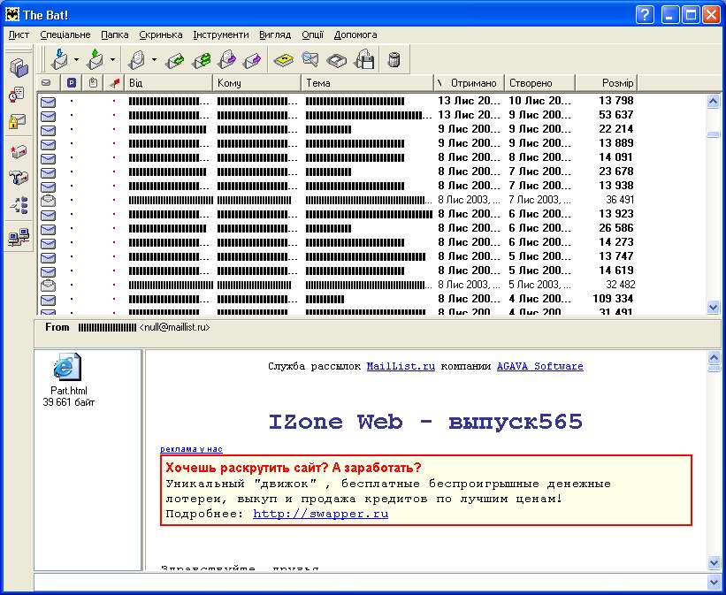Click the IZone Web - выпуск565 heading
The width and height of the screenshot is (726, 595).
tap(425, 423)
